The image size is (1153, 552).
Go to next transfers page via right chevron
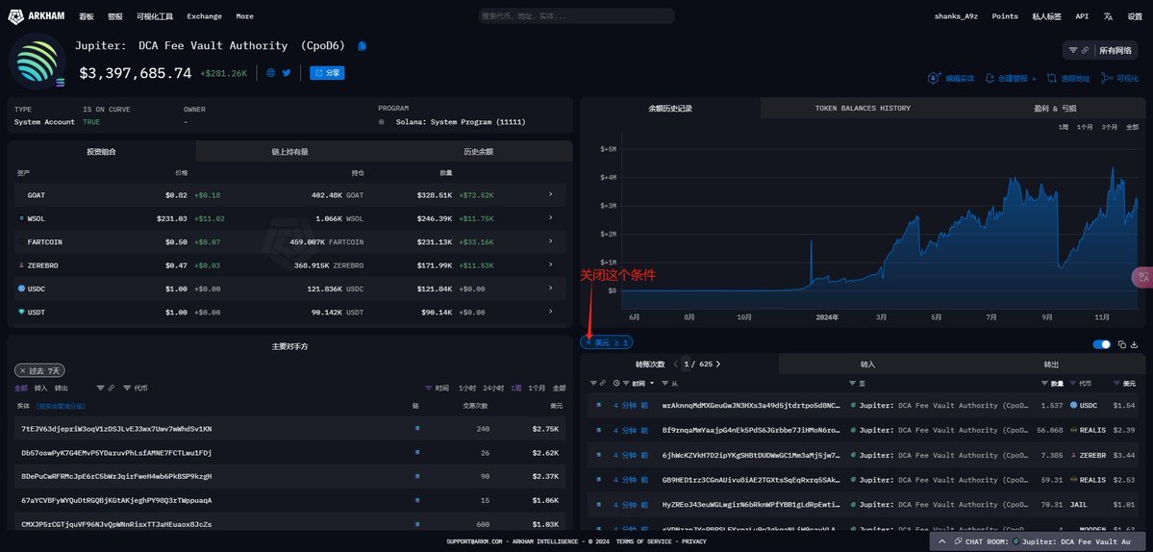tap(718, 364)
